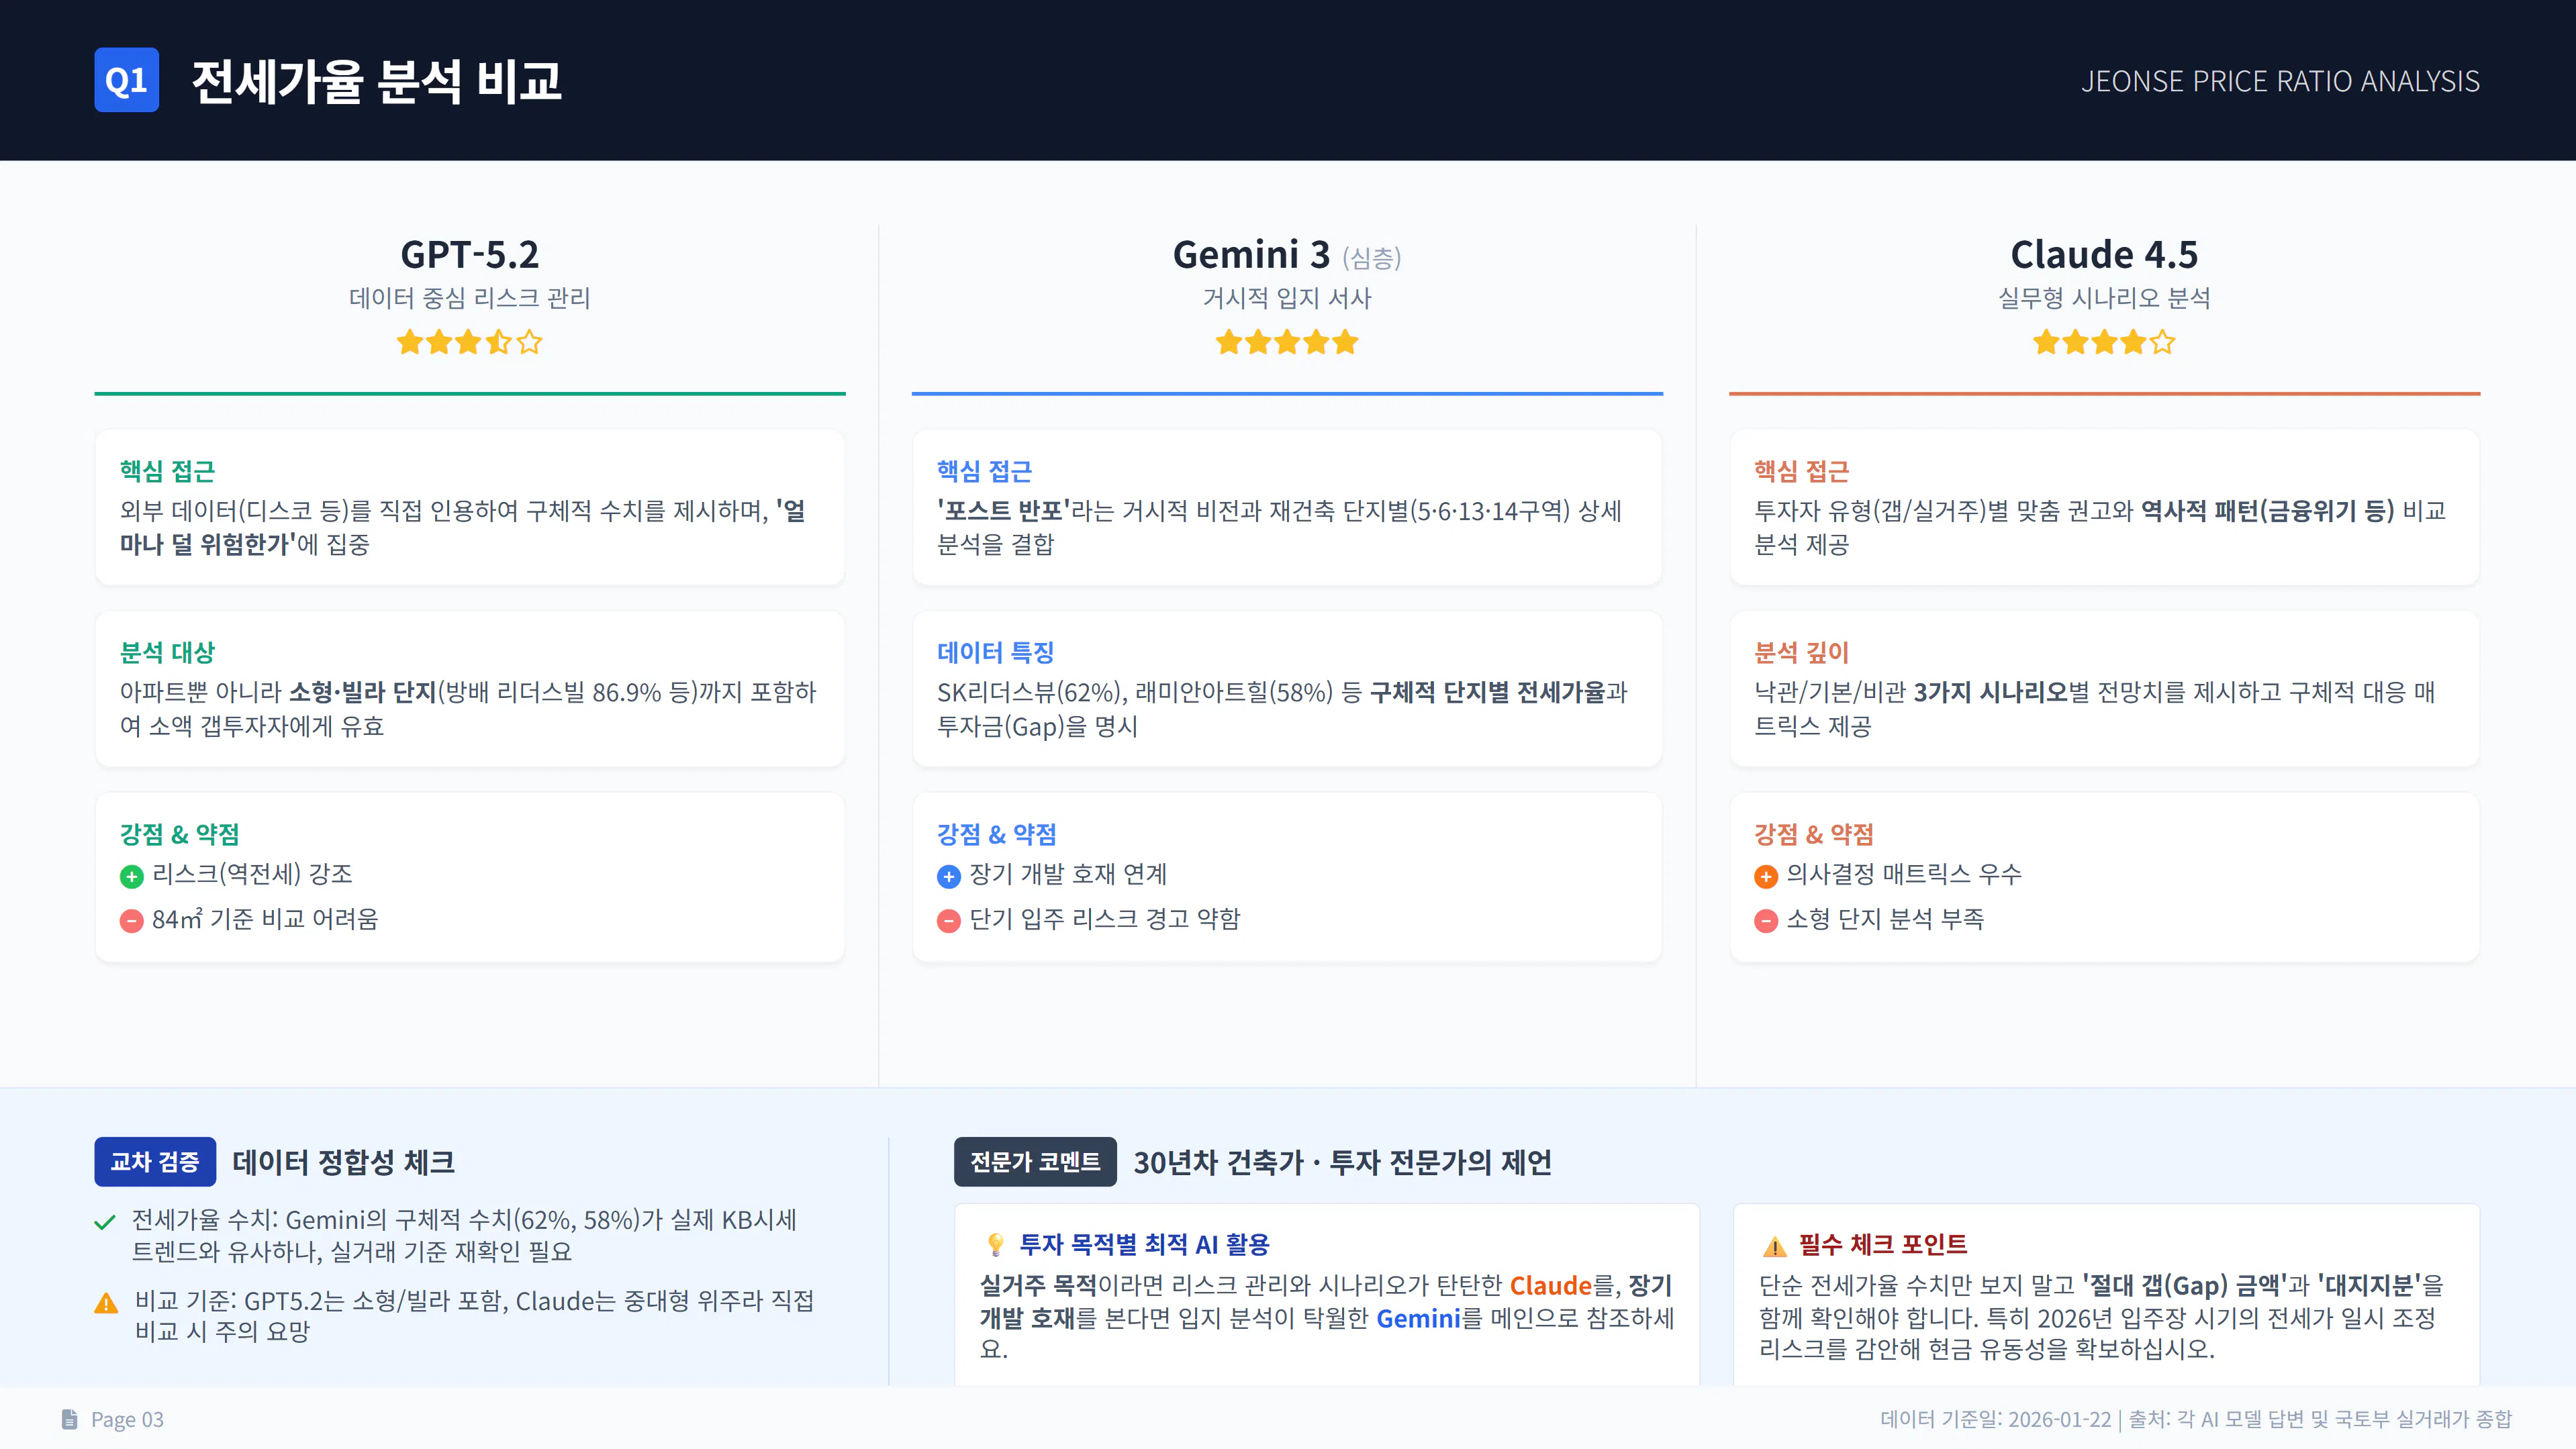Click 실무형 시나리오 분석 subtitle
This screenshot has width=2576, height=1449.
(2104, 298)
